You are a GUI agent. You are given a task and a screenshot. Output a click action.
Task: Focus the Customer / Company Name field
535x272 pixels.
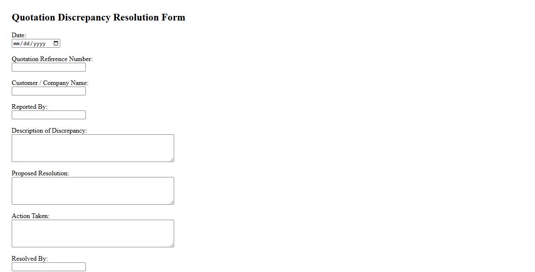click(49, 91)
